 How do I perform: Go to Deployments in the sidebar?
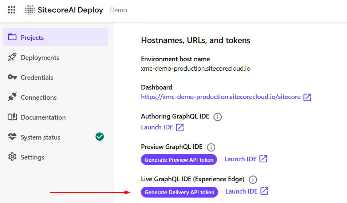(55, 57)
